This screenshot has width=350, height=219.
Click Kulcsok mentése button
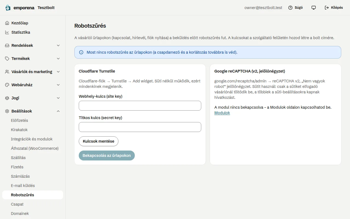coord(98,141)
